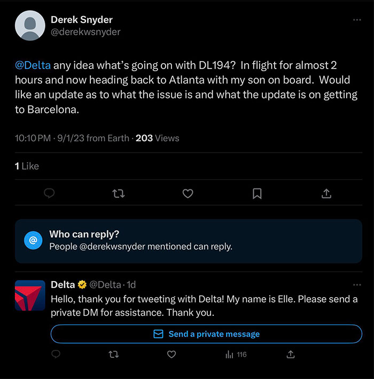
Task: Bookmark Derek Snyder's tweet
Action: click(x=257, y=194)
